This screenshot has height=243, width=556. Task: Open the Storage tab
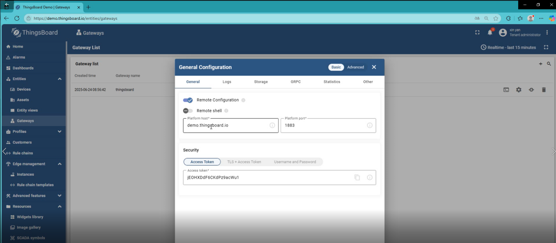(x=260, y=82)
